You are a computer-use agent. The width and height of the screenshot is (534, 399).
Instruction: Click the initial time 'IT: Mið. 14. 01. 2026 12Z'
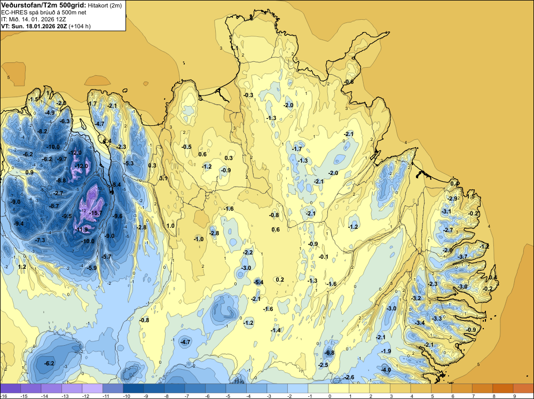click(33, 19)
